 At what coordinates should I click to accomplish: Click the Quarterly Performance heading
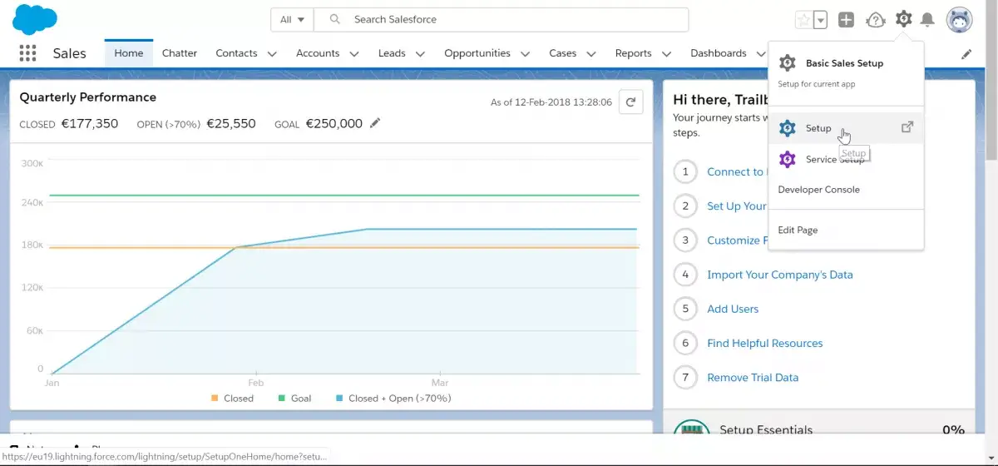pos(87,97)
